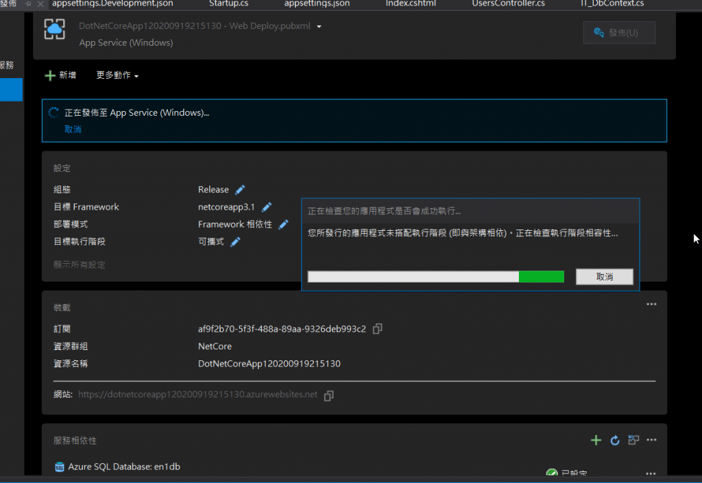Close the 發佈 tab with X icon
702x483 pixels.
40,4
